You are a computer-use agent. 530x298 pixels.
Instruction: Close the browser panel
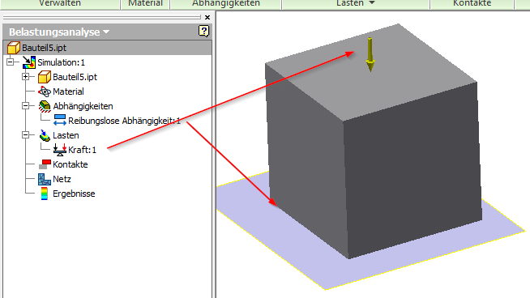coord(207,17)
